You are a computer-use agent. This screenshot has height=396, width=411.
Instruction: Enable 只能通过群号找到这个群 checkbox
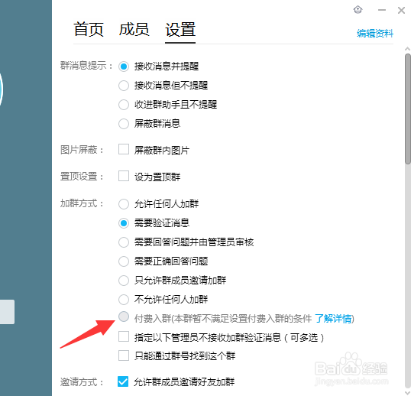pos(124,355)
